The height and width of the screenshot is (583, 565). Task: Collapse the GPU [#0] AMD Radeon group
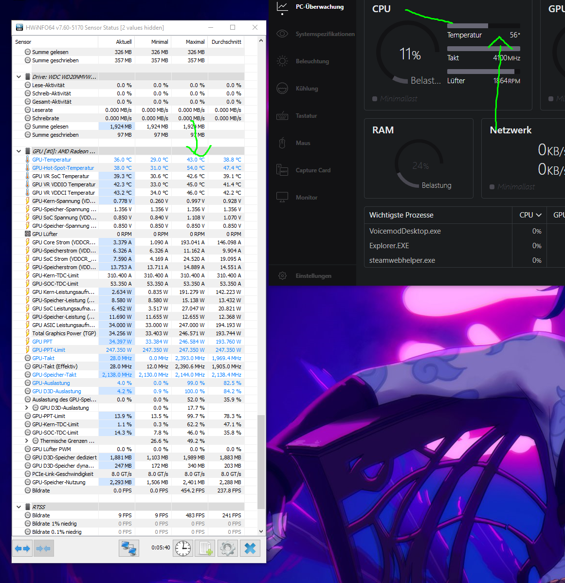pyautogui.click(x=18, y=151)
